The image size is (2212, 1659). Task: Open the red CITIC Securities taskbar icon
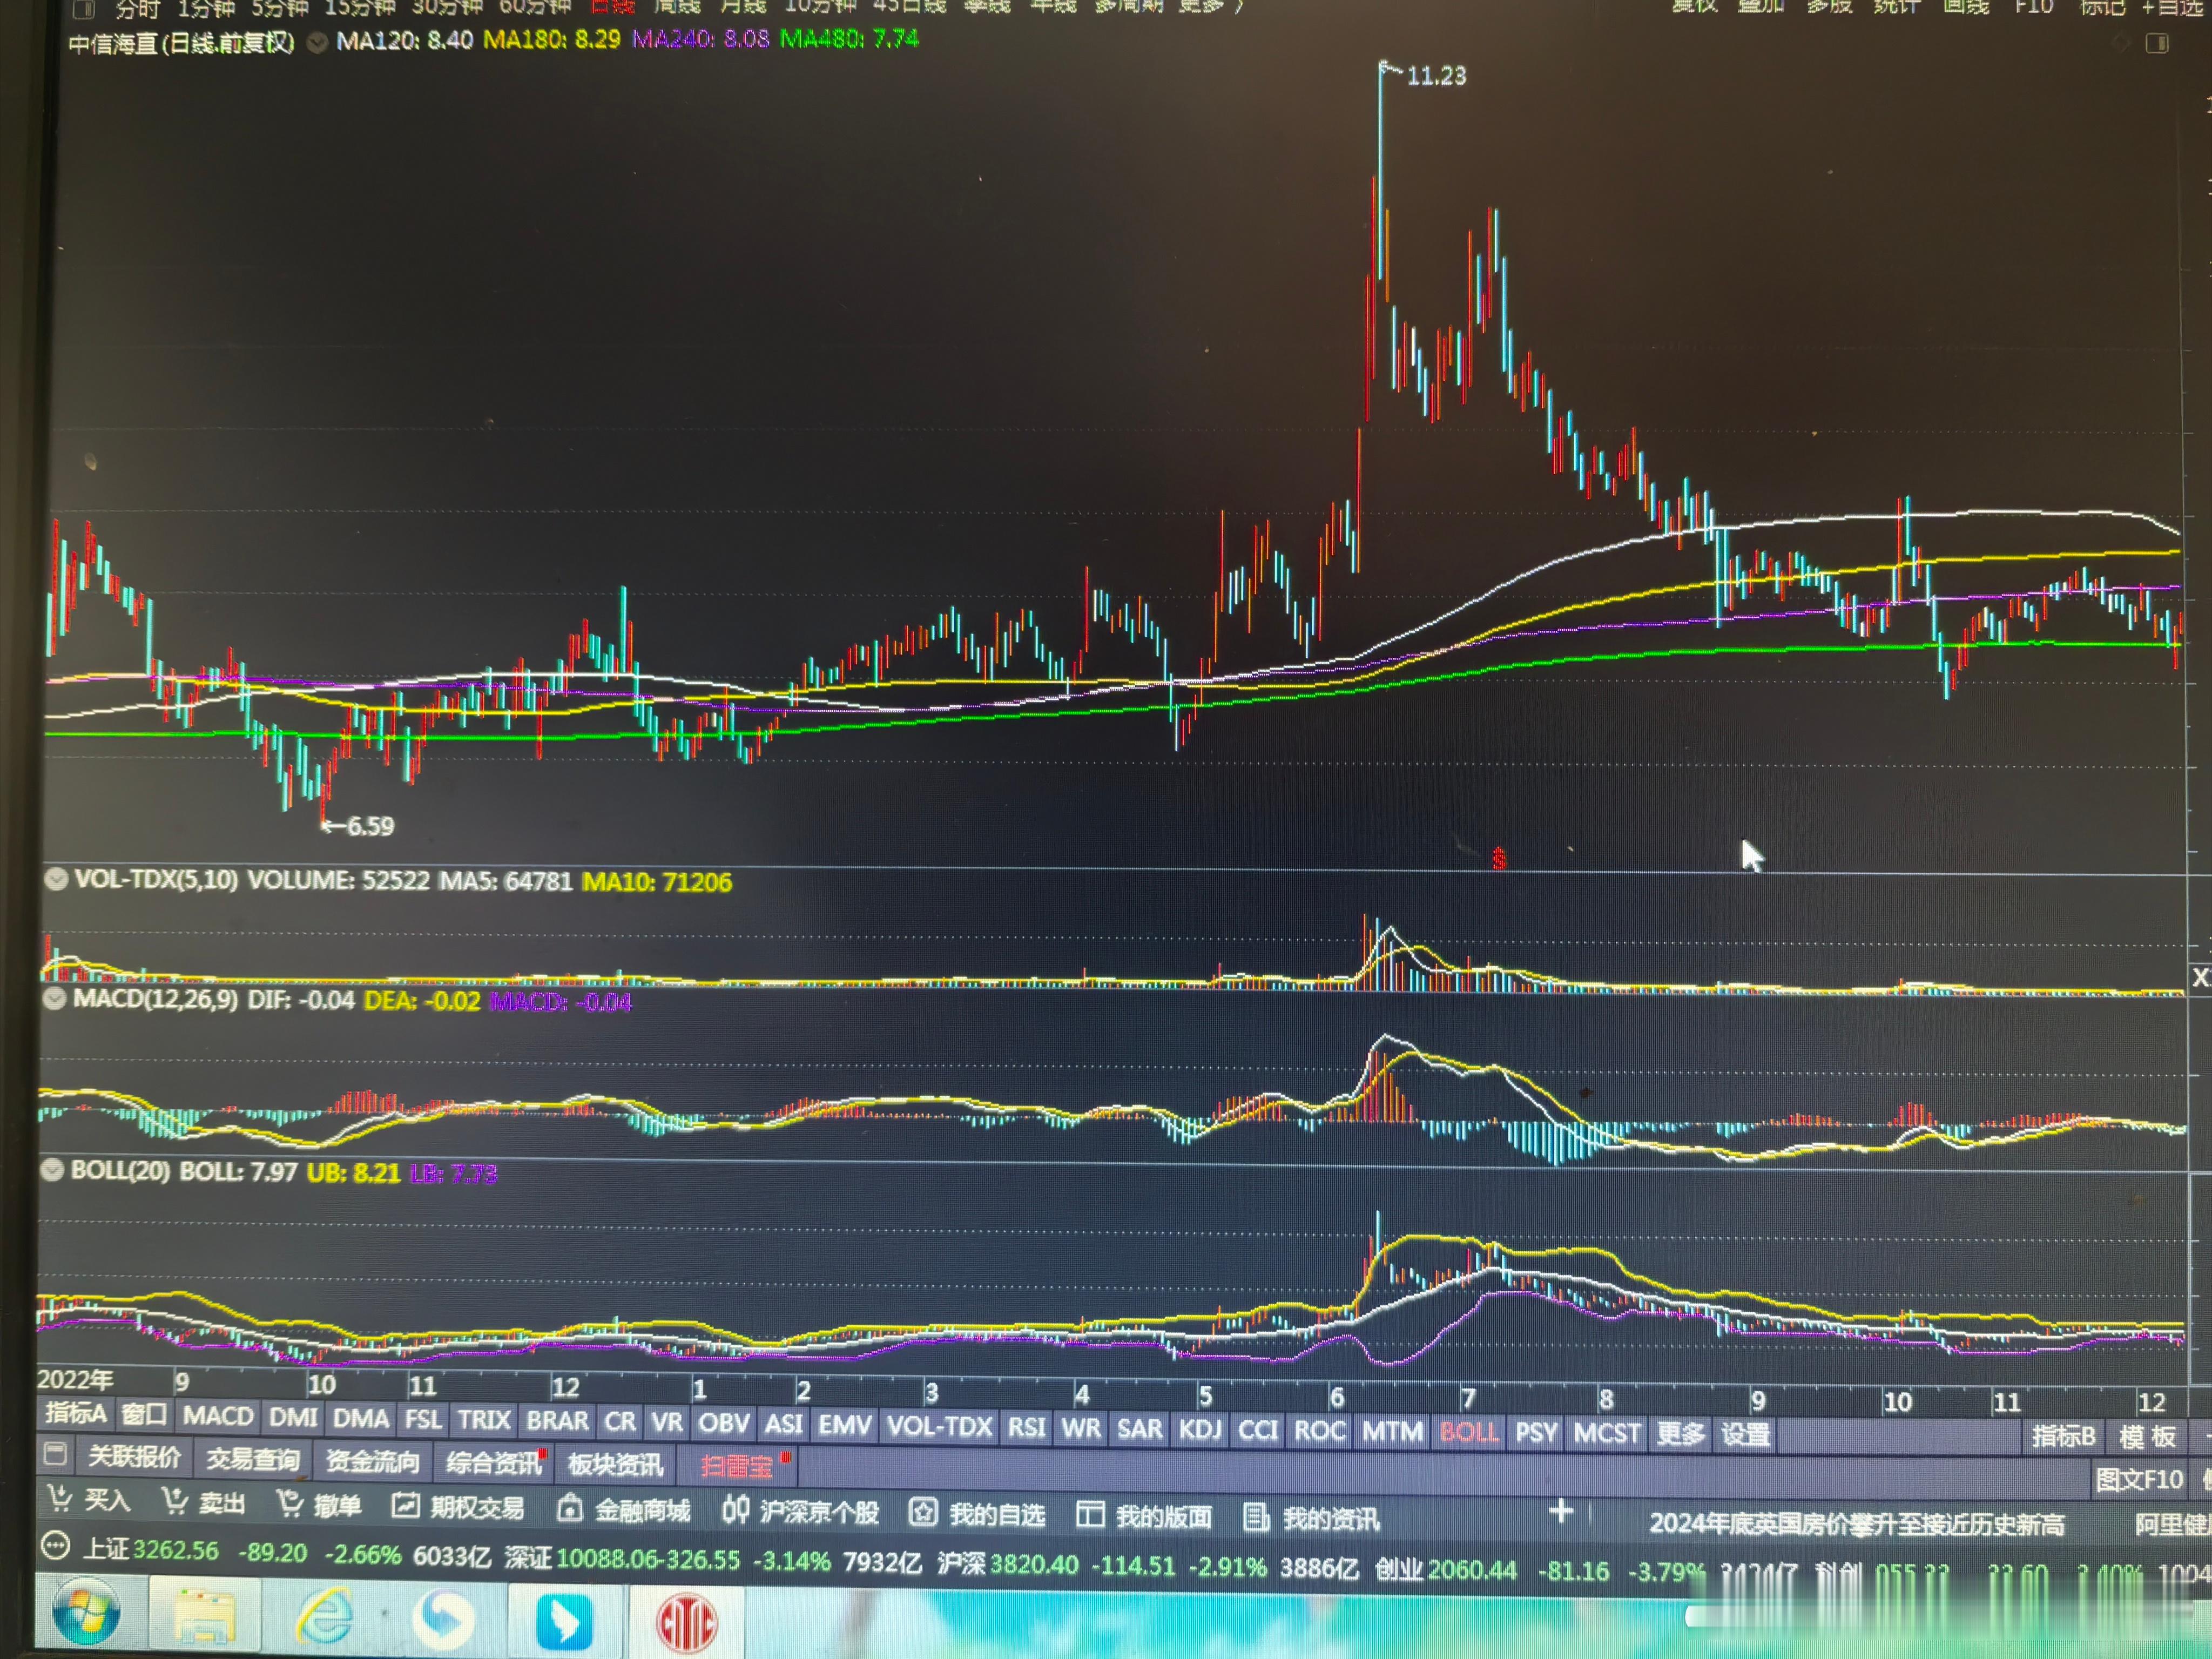(686, 1623)
